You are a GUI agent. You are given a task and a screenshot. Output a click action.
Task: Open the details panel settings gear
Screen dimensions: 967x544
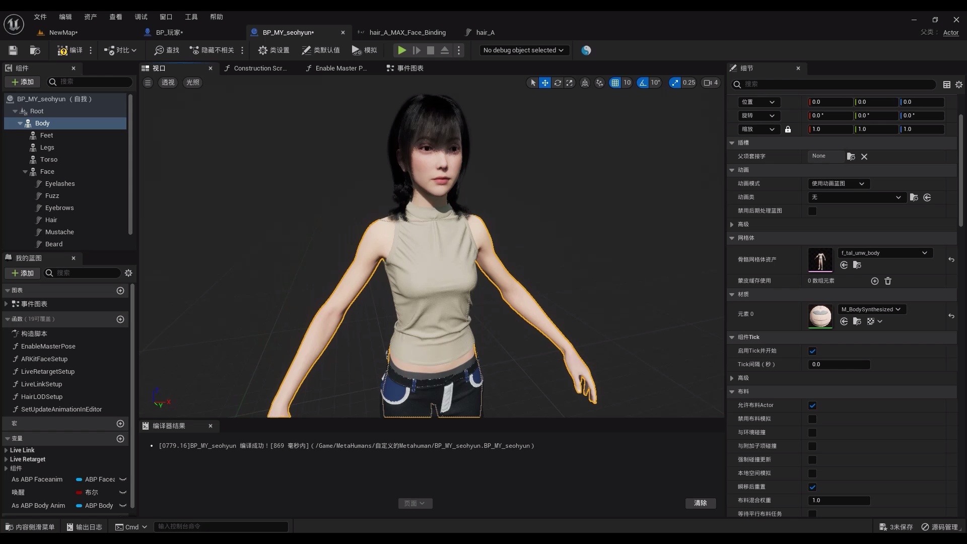[959, 85]
